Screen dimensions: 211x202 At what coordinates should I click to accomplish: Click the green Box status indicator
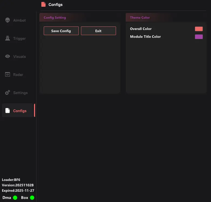[32, 198]
